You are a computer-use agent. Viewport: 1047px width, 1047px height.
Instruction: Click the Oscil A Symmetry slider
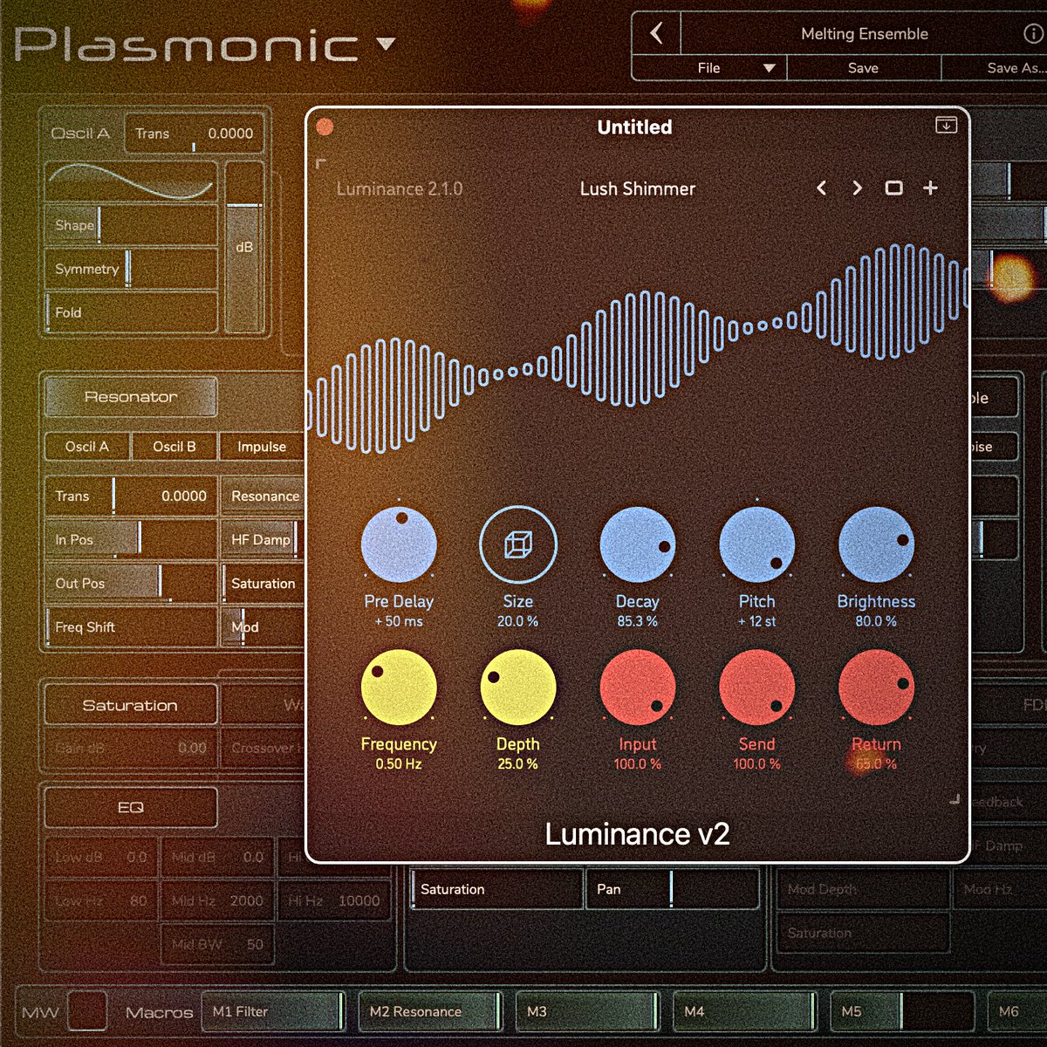131,269
